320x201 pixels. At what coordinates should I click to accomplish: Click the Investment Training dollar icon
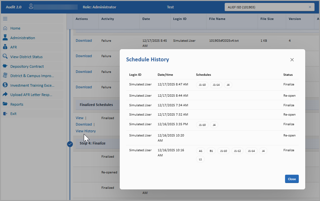click(x=5, y=85)
